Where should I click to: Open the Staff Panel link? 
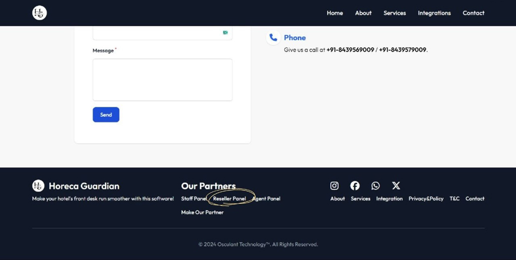[193, 199]
